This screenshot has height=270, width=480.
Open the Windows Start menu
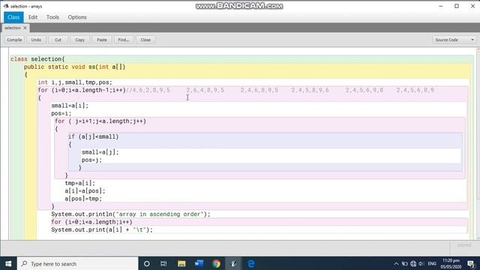click(8, 263)
